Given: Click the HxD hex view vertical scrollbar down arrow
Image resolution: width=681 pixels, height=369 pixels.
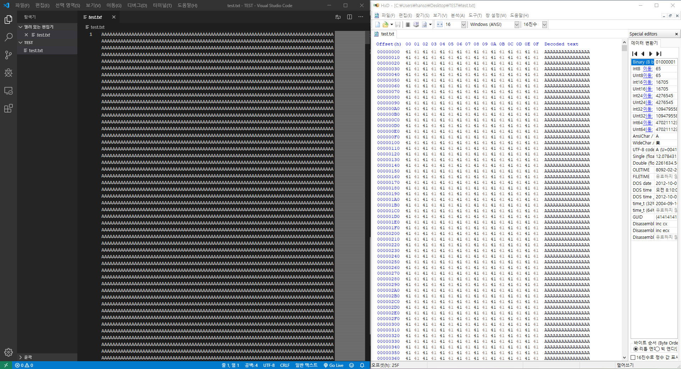Looking at the screenshot, I should pyautogui.click(x=624, y=358).
